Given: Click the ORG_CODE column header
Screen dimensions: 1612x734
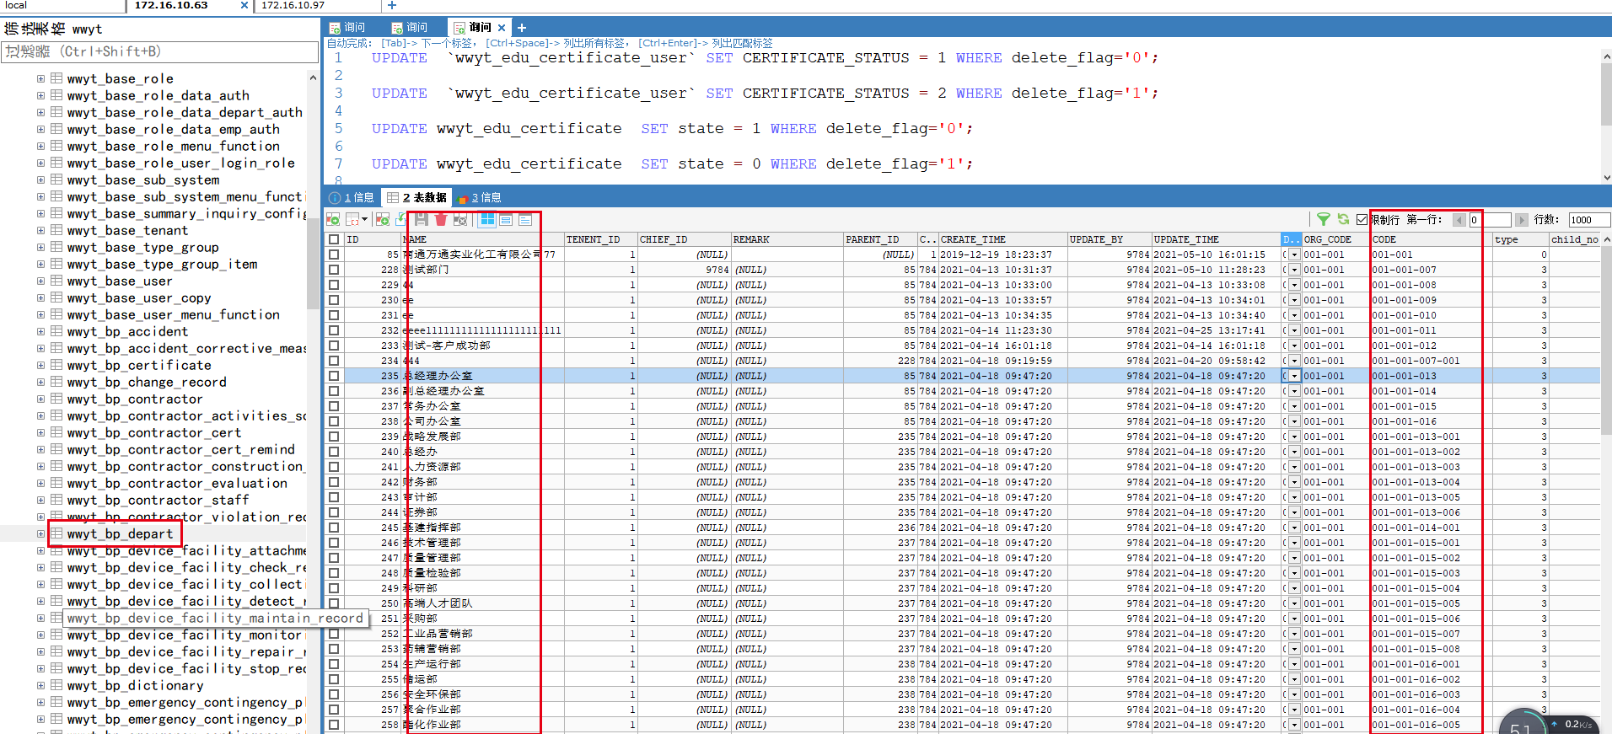Looking at the screenshot, I should pyautogui.click(x=1336, y=239).
